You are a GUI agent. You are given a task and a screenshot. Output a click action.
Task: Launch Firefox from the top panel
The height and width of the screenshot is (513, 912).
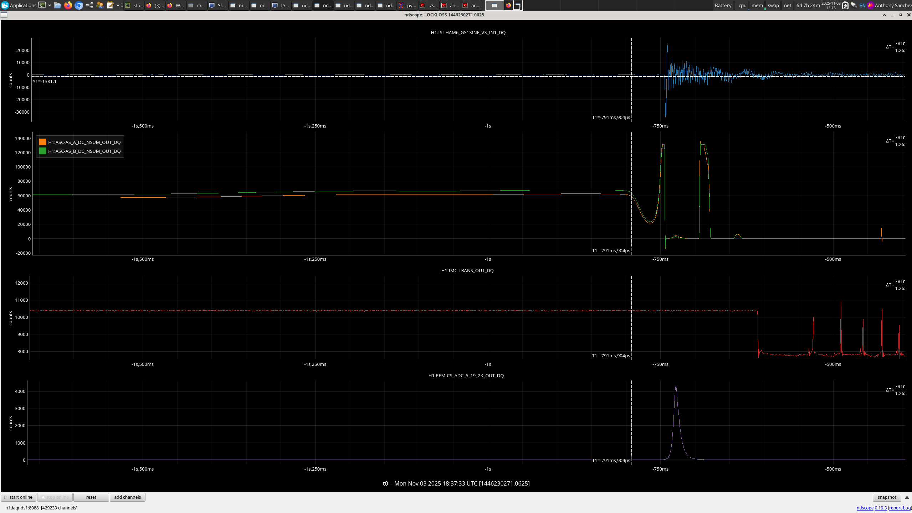pyautogui.click(x=68, y=5)
